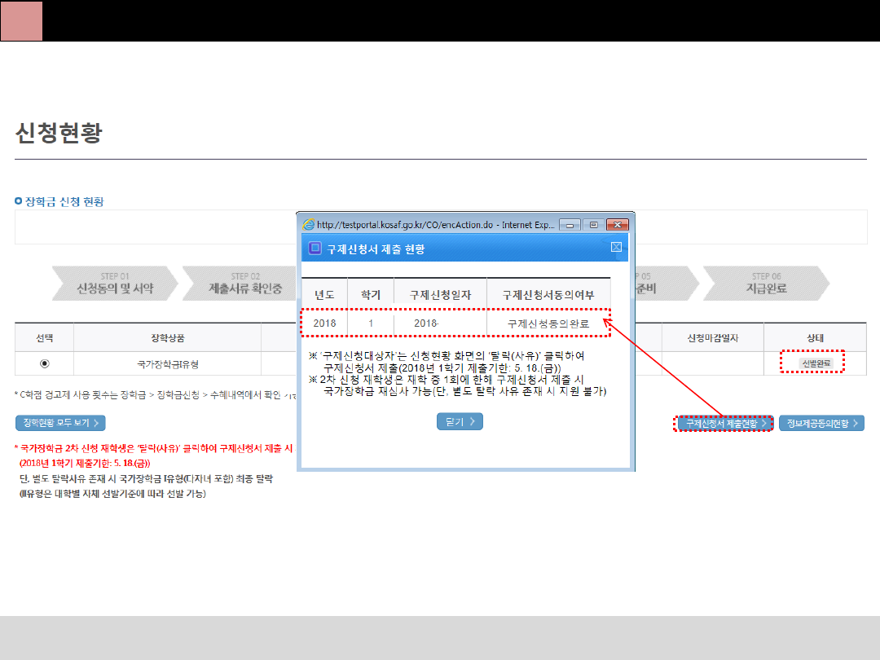Close the popup with red X button
This screenshot has height=660, width=880.
pos(618,225)
